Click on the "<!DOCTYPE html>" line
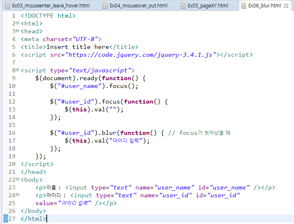Image resolution: width=294 pixels, height=224 pixels. [48, 16]
